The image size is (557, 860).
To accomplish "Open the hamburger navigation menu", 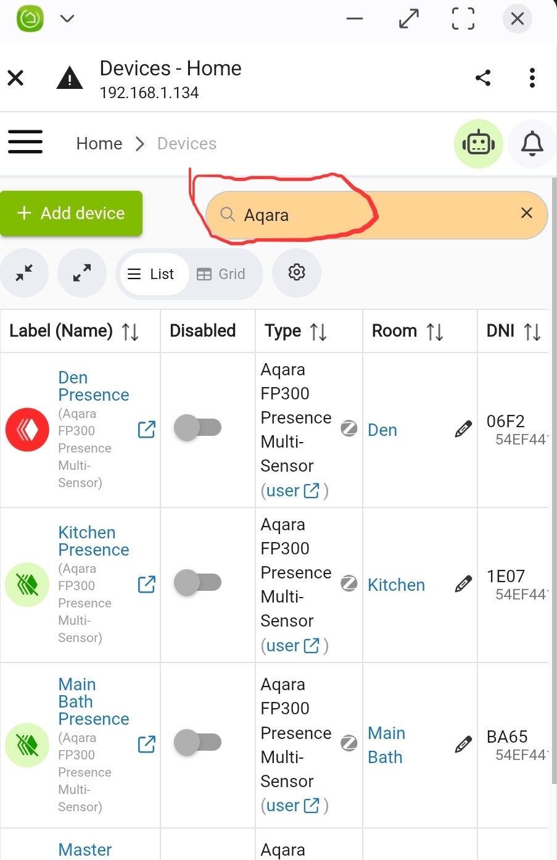I will coord(25,142).
